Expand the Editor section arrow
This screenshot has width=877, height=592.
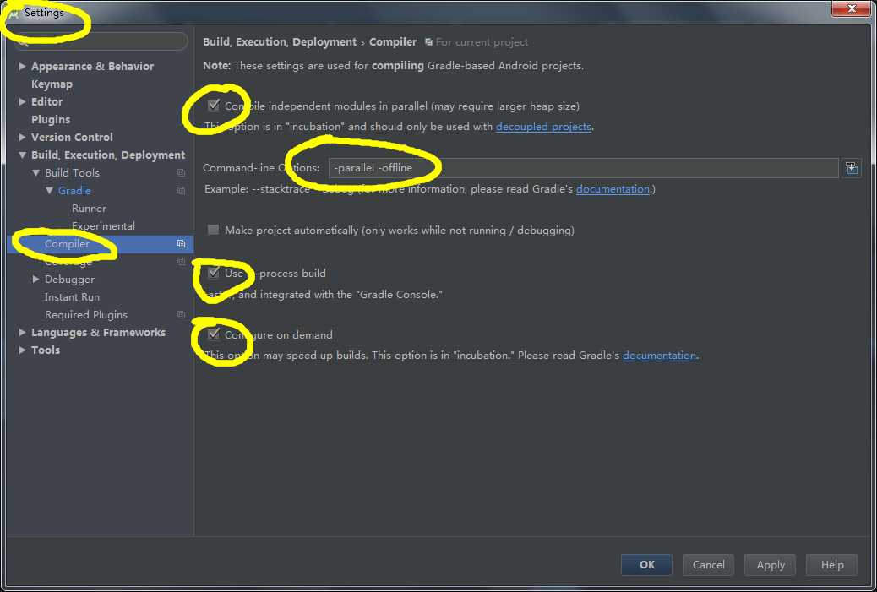(x=22, y=101)
